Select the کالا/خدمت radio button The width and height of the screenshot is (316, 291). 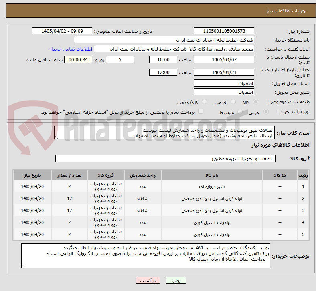[204, 102]
